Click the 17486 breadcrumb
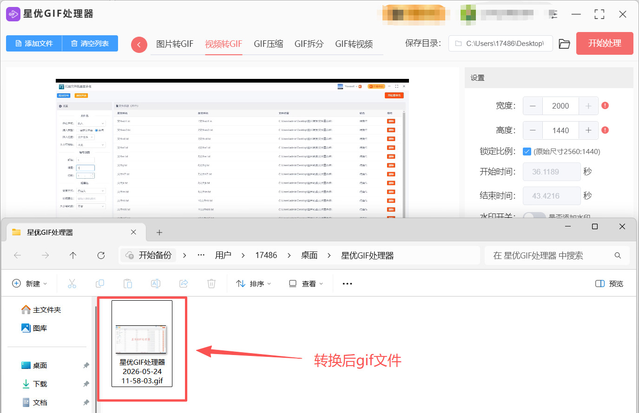Viewport: 639px width, 413px height. click(x=266, y=255)
